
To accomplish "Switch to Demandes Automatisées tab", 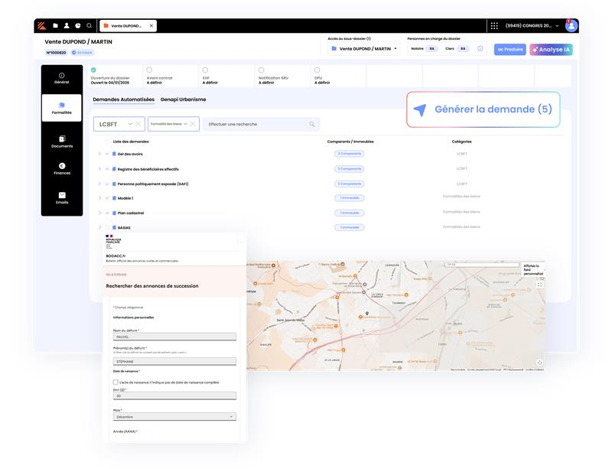I will [123, 99].
